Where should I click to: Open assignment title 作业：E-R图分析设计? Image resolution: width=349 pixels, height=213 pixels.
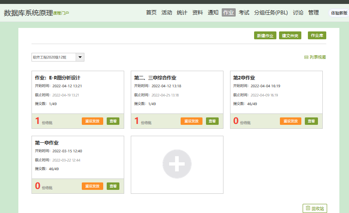(x=58, y=78)
